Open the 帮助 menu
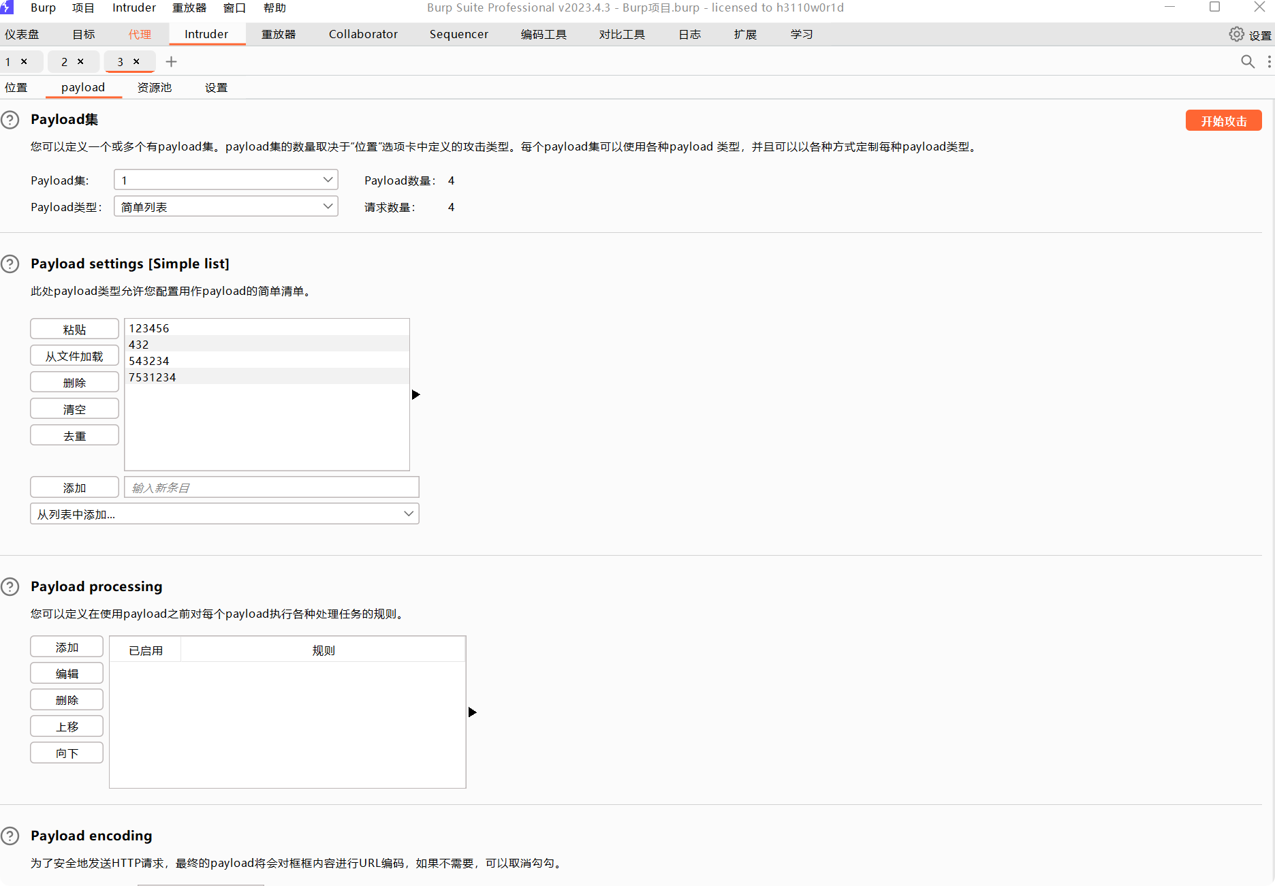 [274, 7]
